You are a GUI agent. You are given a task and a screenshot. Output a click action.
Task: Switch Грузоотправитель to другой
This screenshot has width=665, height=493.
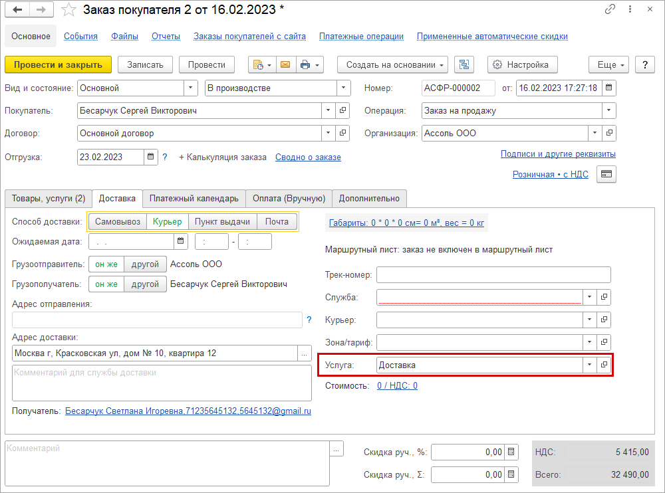(x=145, y=264)
